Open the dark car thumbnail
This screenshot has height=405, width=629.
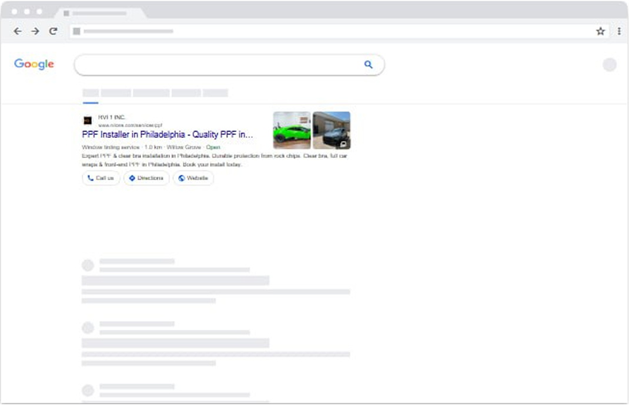[332, 130]
